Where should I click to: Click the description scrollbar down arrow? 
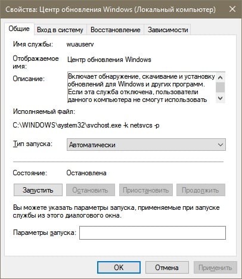click(x=220, y=98)
